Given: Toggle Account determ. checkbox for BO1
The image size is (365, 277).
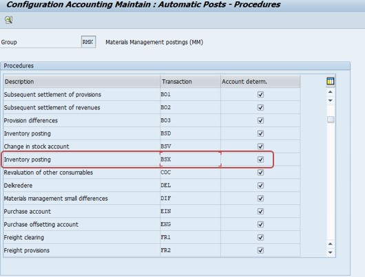Looking at the screenshot, I should point(260,94).
